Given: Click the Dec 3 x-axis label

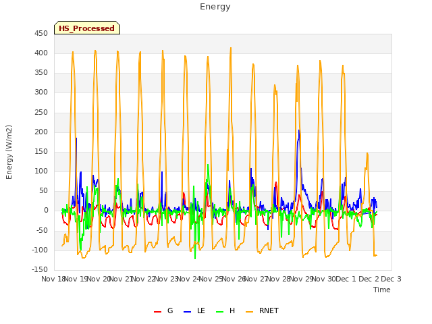Looking at the screenshot, I should coord(391,279).
